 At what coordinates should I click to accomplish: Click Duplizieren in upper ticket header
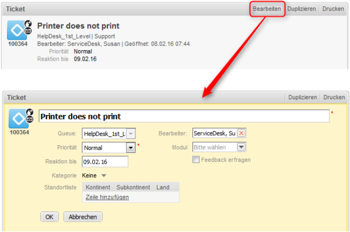click(302, 9)
